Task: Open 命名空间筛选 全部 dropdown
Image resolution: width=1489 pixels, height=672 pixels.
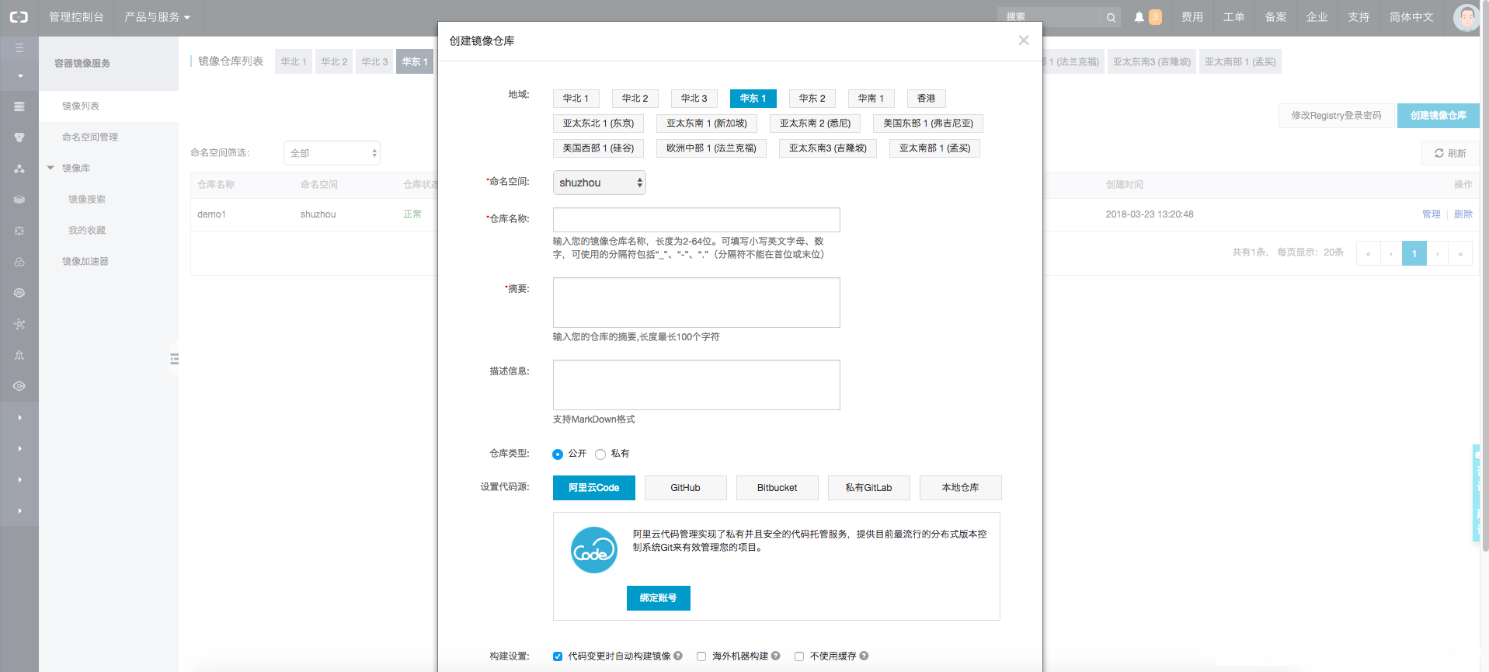Action: 332,153
